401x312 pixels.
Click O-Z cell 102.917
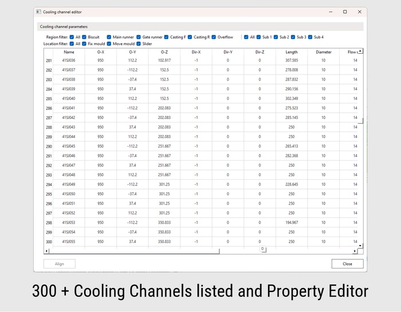click(x=164, y=60)
